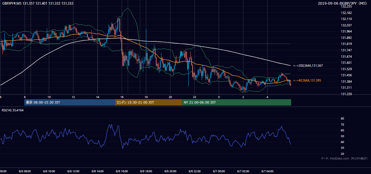Click price axis value 131.674

[x=346, y=57]
